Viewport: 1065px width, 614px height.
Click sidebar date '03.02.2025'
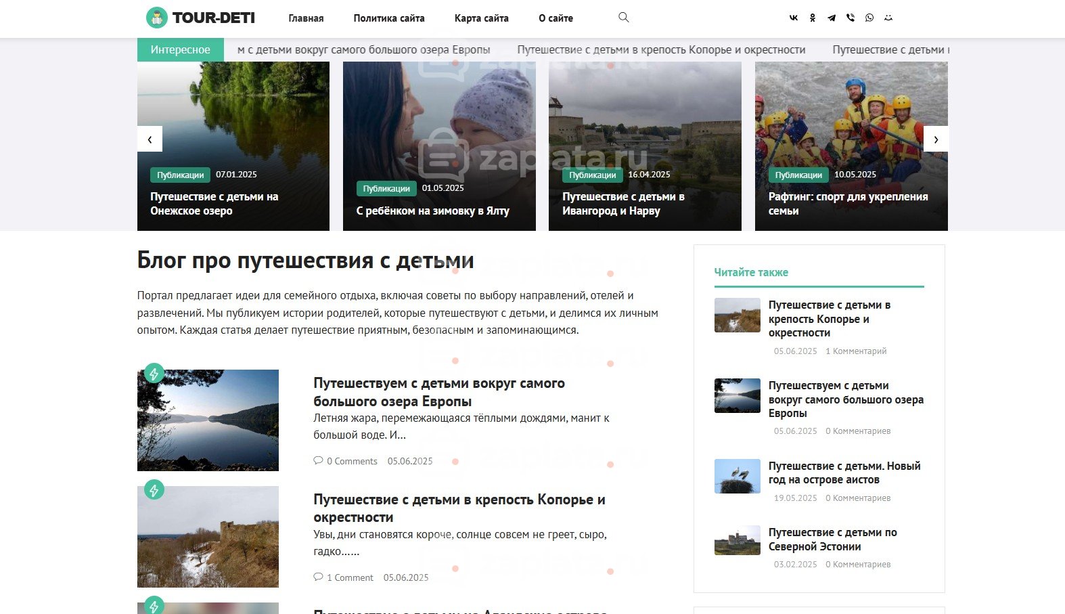796,565
